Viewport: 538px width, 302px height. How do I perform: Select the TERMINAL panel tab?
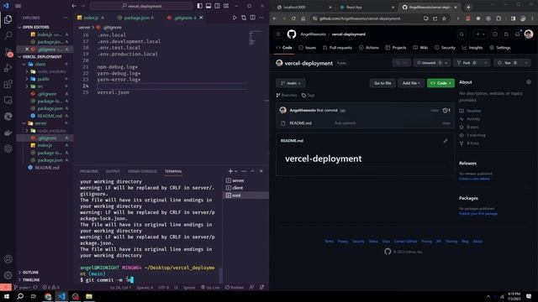pos(173,171)
